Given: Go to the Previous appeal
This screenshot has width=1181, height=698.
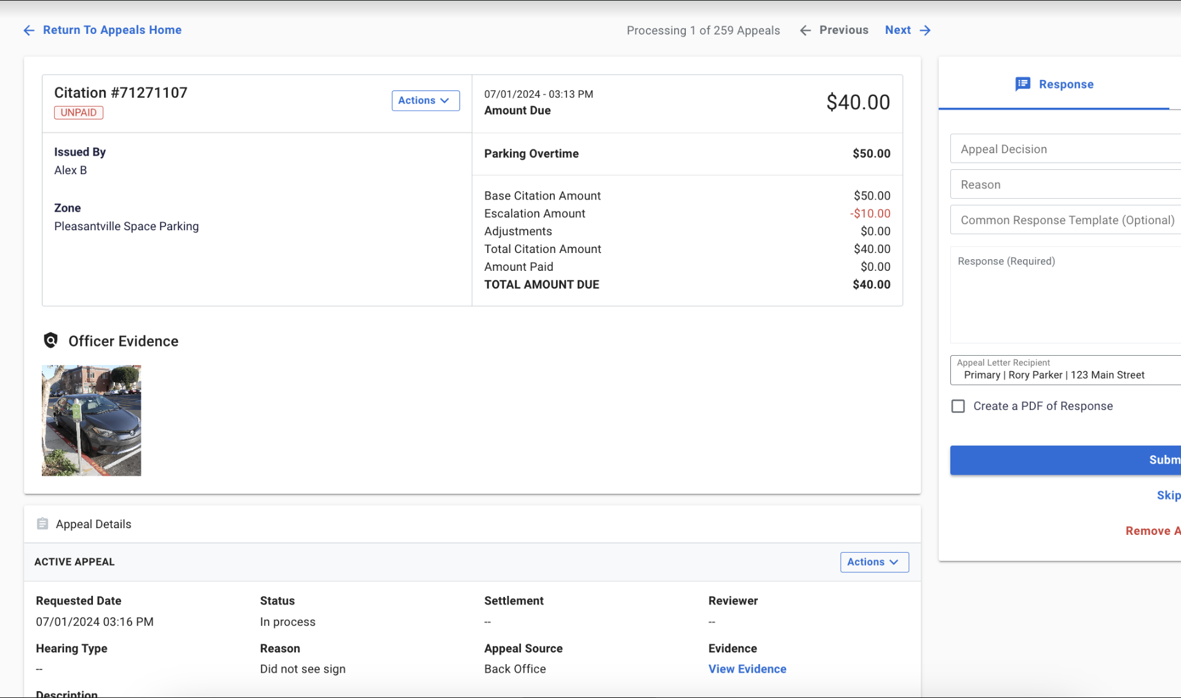Looking at the screenshot, I should pos(843,30).
